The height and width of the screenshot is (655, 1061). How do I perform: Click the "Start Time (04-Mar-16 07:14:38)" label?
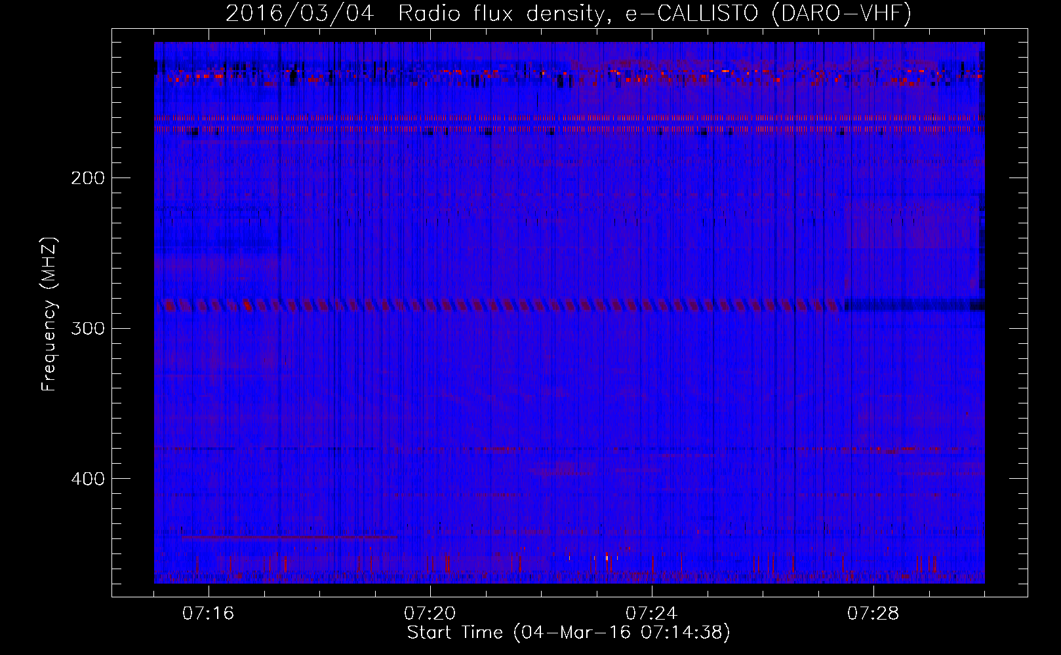569,633
